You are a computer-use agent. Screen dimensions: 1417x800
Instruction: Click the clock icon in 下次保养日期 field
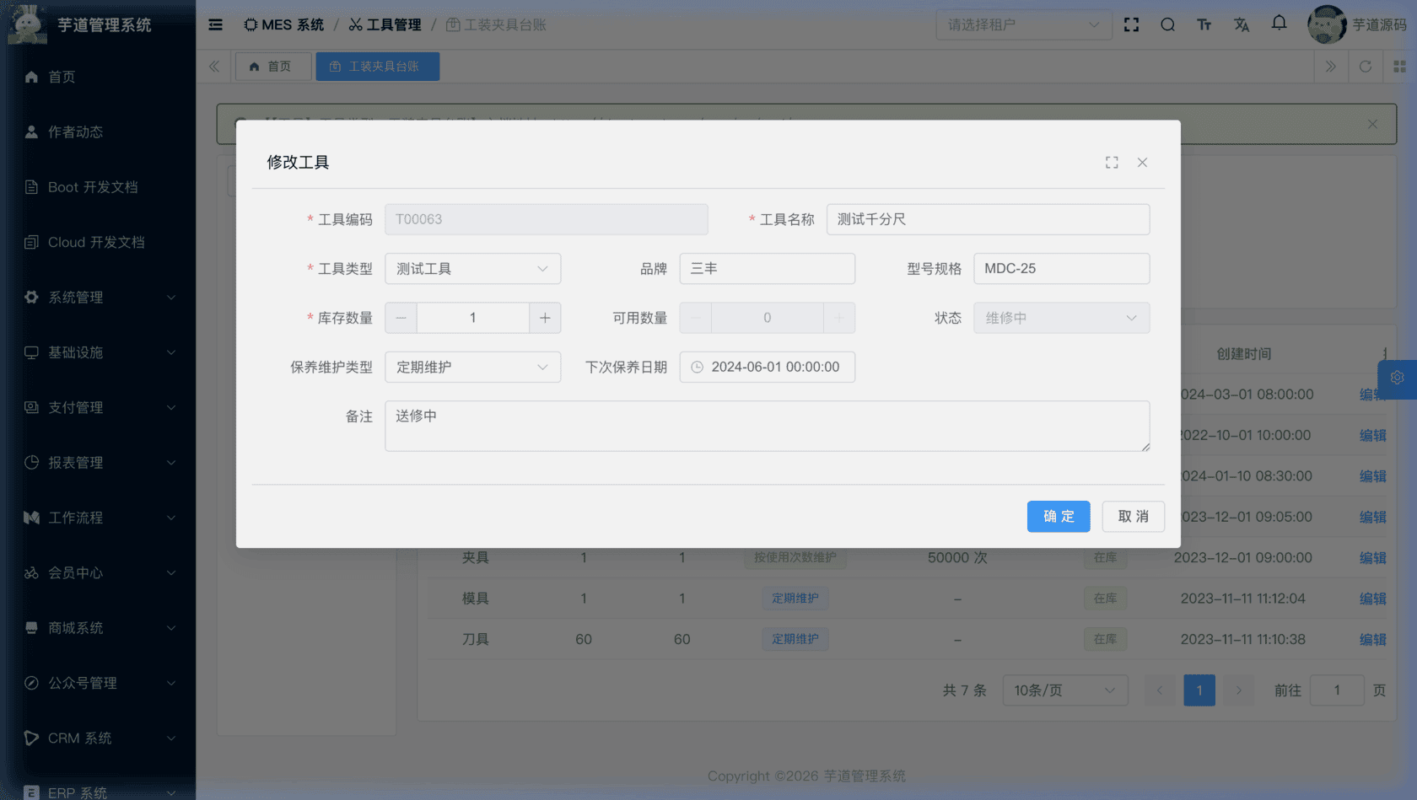pyautogui.click(x=698, y=367)
